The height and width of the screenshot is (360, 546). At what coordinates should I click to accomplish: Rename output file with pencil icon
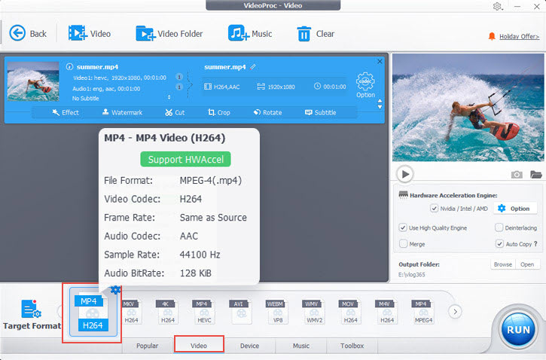(x=253, y=66)
